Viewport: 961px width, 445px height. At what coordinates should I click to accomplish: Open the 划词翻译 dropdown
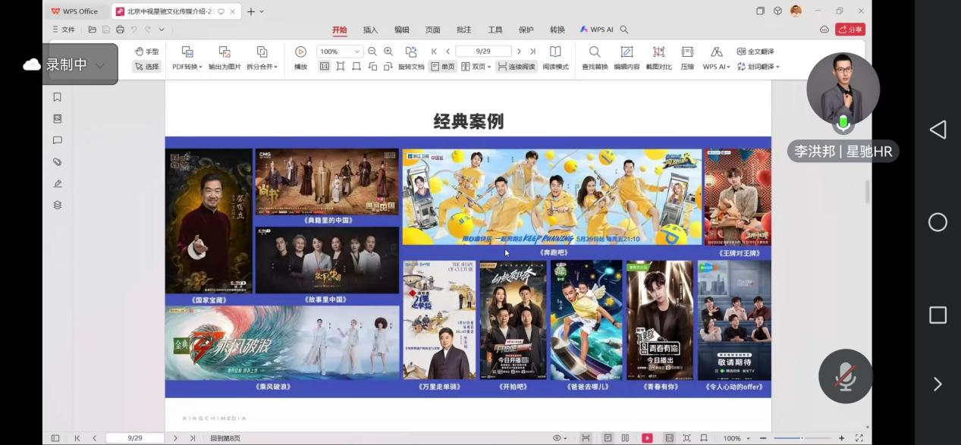(x=758, y=67)
